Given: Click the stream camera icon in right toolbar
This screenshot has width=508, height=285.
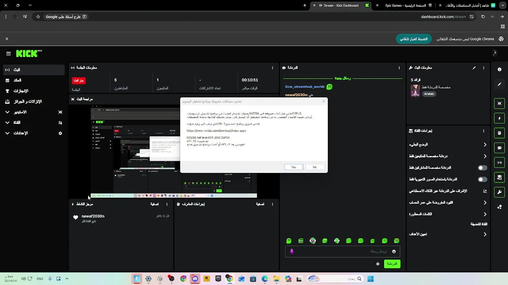Looking at the screenshot, I should tap(499, 177).
